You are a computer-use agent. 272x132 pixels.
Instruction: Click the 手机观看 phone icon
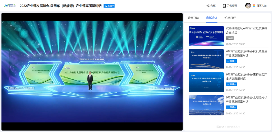point(224,6)
